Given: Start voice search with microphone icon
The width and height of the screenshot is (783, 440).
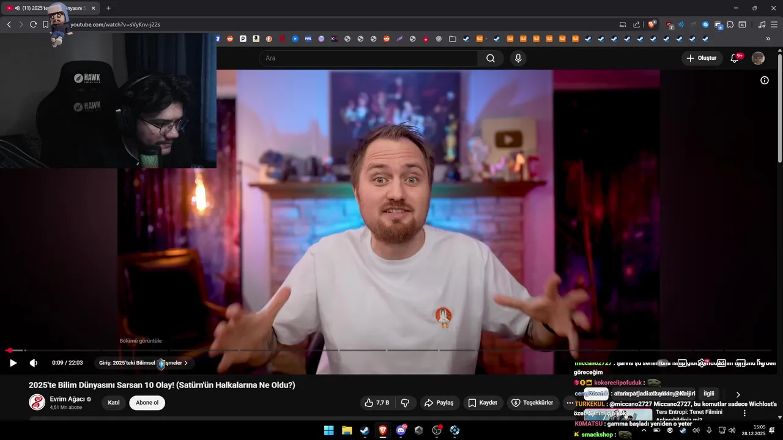Looking at the screenshot, I should pos(518,58).
